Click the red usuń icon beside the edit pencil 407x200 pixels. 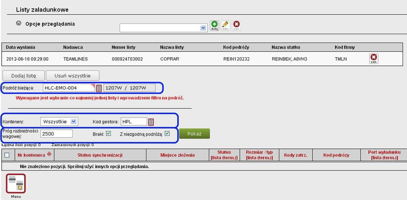(236, 25)
